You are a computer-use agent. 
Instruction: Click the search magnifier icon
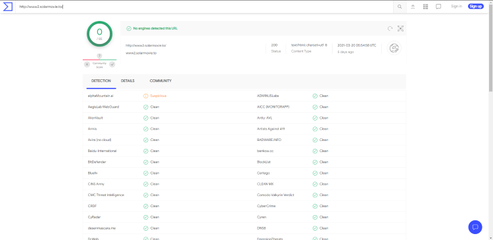pyautogui.click(x=400, y=7)
